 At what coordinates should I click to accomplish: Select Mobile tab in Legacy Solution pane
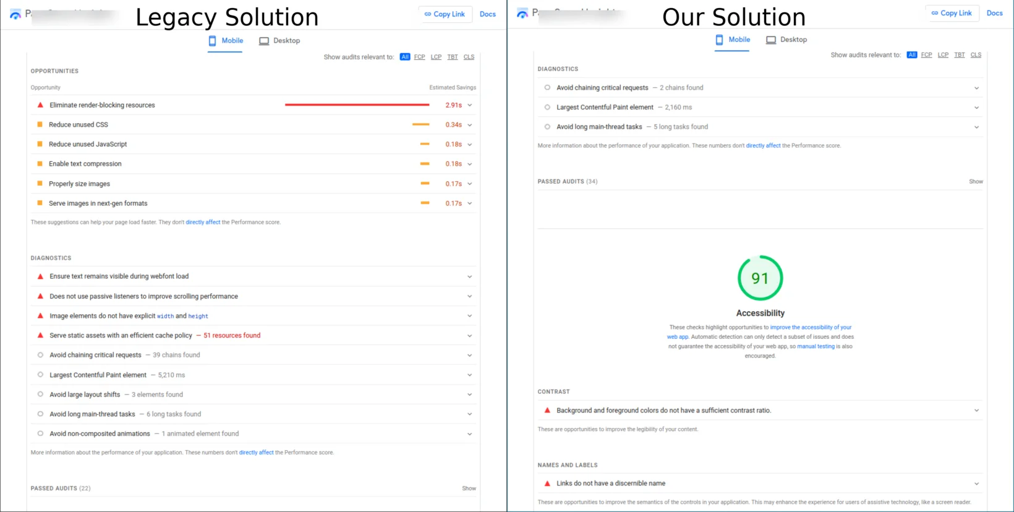(x=226, y=41)
